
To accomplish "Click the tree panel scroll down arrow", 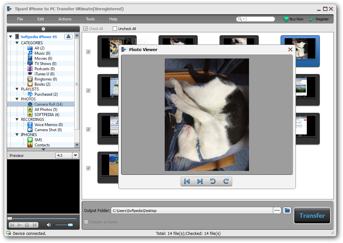I will click(77, 145).
